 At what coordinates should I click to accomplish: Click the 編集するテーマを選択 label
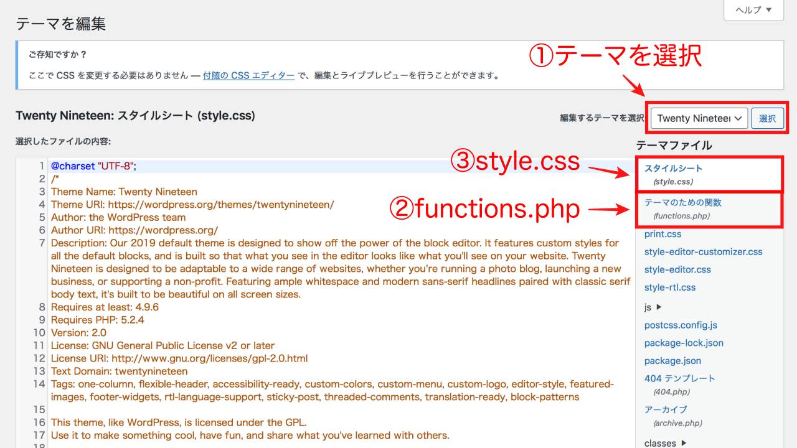coord(601,118)
